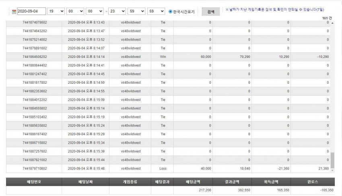Click the 윈로스 column header
Image resolution: width=342 pixels, height=196 pixels.
pos(313,182)
